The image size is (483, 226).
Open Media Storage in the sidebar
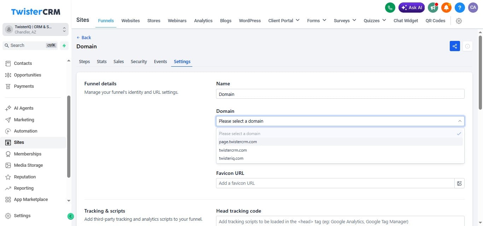(28, 165)
